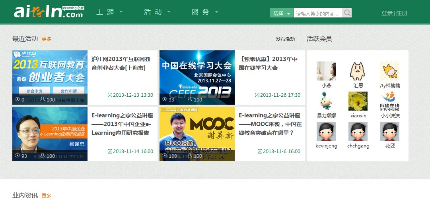Click the date 2013-11-6 16:00
430x203 pixels.
click(282, 151)
